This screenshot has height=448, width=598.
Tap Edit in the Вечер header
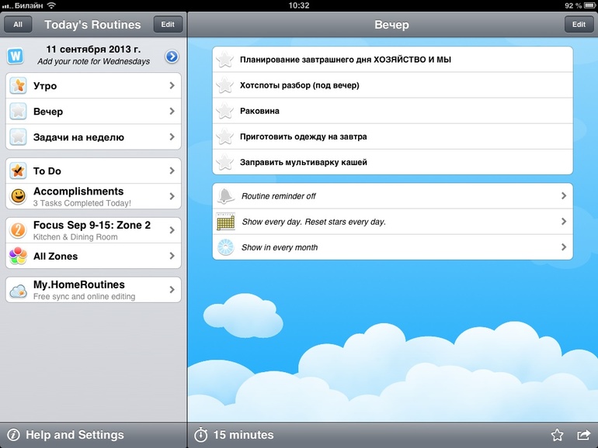click(579, 24)
